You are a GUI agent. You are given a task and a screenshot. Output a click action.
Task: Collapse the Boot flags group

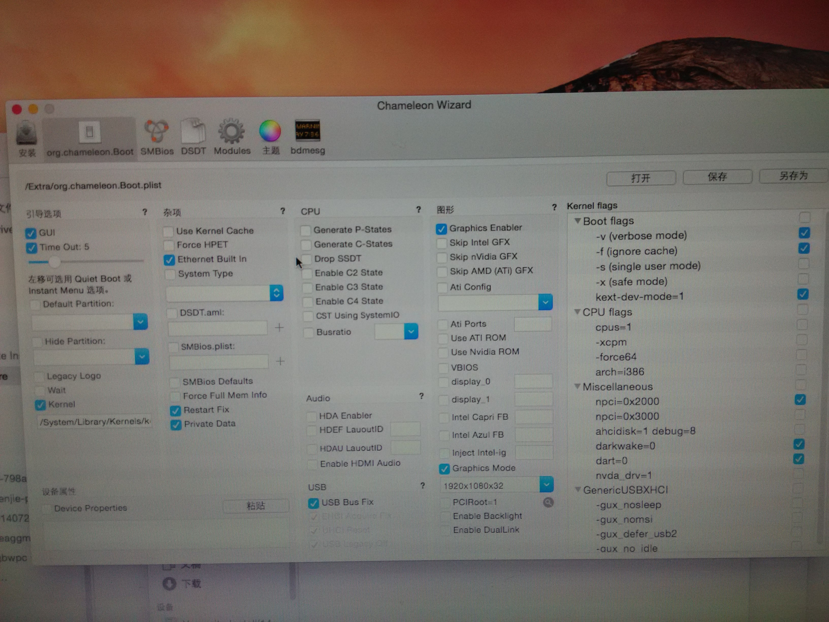point(578,221)
